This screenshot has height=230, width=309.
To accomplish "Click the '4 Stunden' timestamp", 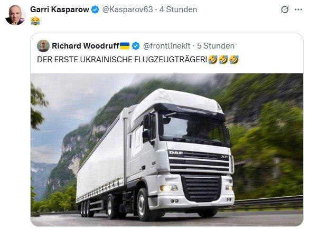I will 178,9.
